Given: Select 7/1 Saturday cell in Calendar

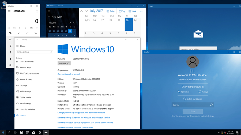Looking at the screenshot, I should coord(137,24).
